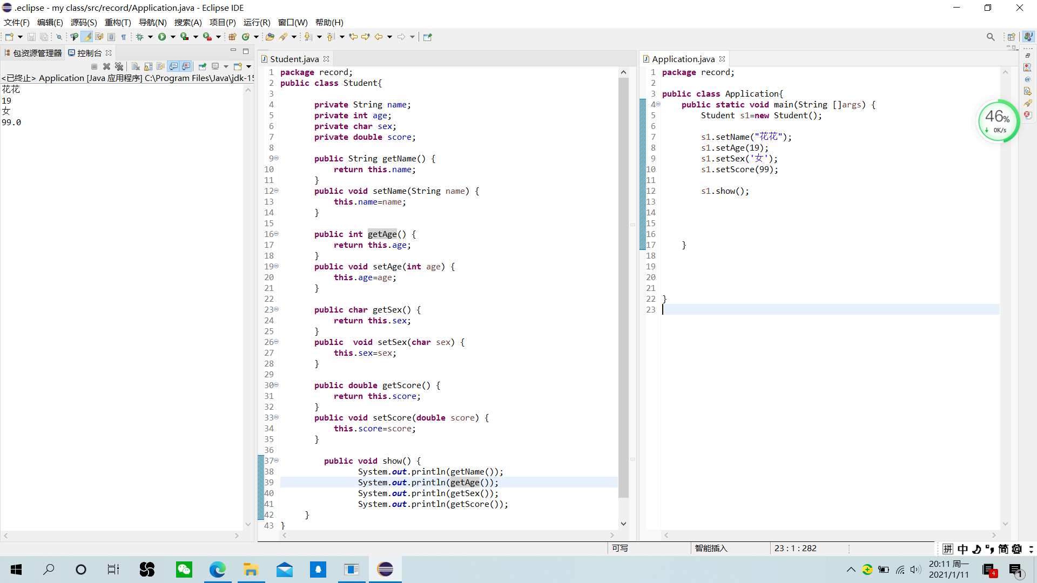Viewport: 1037px width, 583px height.
Task: Click the Debug bug icon
Action: pos(139,37)
